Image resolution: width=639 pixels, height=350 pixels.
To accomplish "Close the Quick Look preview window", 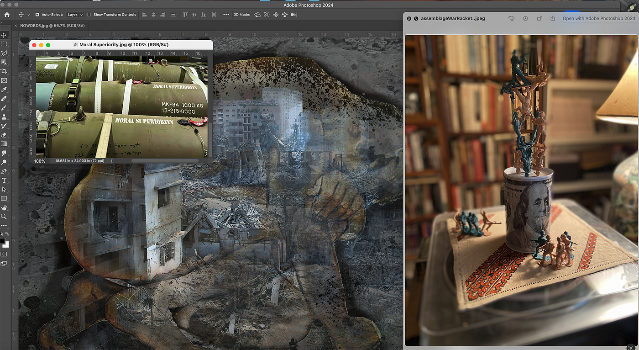I will (x=409, y=18).
